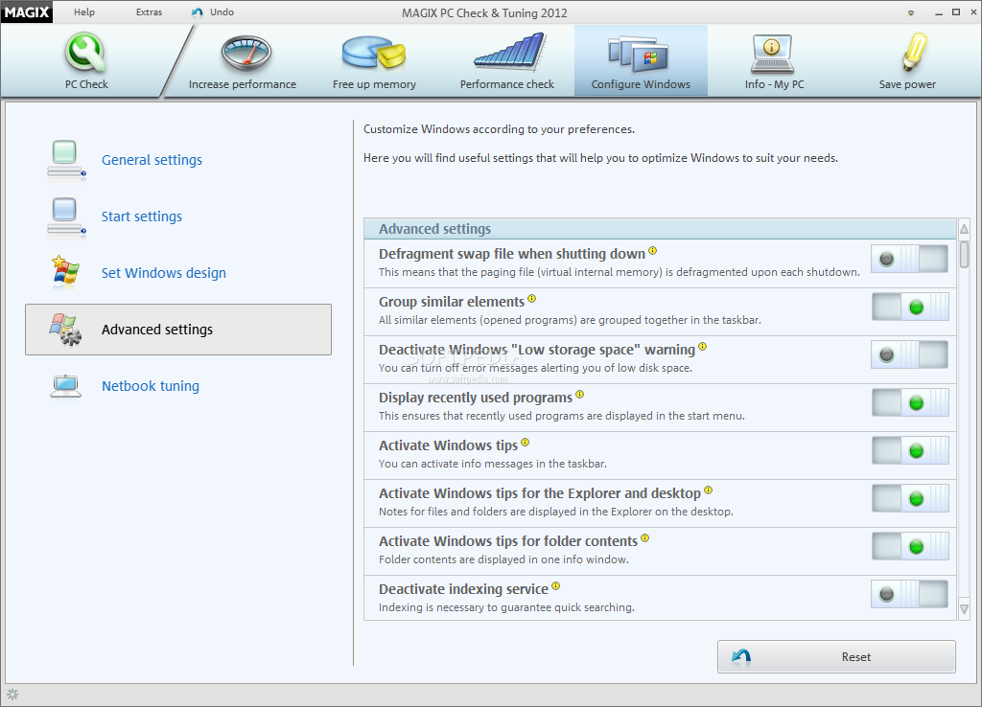
Task: Click the Set Windows design flag icon
Action: coord(65,272)
